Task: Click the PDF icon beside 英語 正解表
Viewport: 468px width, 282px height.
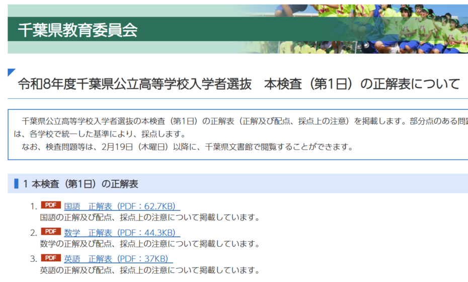Action: (50, 258)
